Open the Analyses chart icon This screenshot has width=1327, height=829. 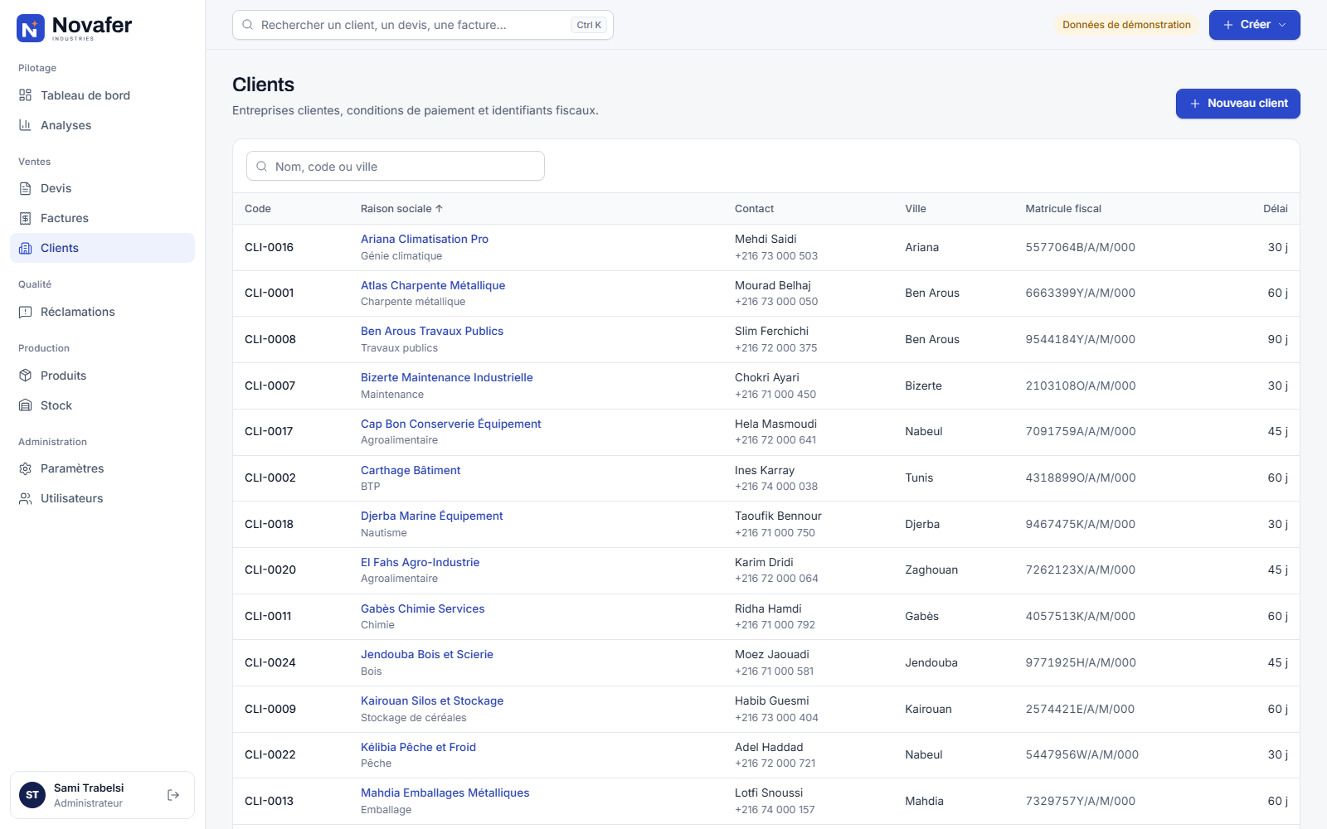point(26,125)
